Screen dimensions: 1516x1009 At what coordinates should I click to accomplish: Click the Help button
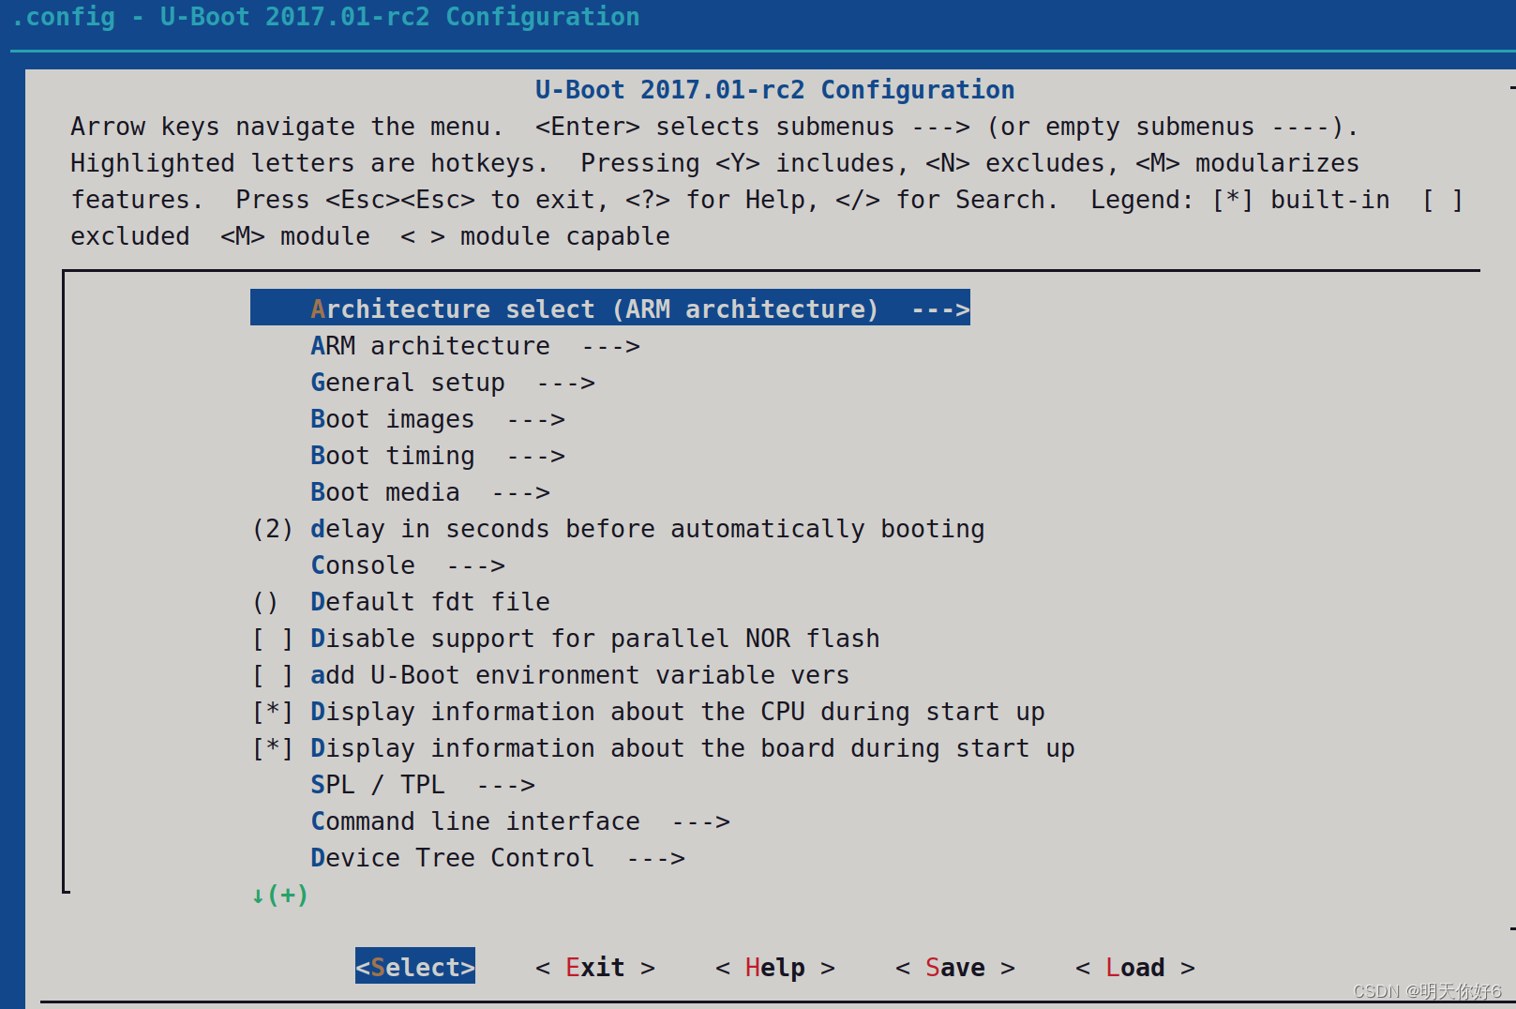point(775,967)
